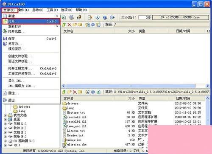Choose IML 编译为 ISO... menu entry
The height and width of the screenshot is (154, 212).
coord(31,86)
